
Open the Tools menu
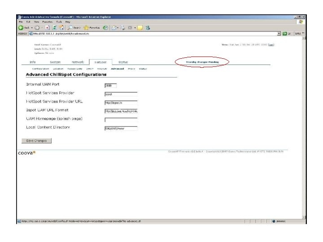tap(59, 22)
